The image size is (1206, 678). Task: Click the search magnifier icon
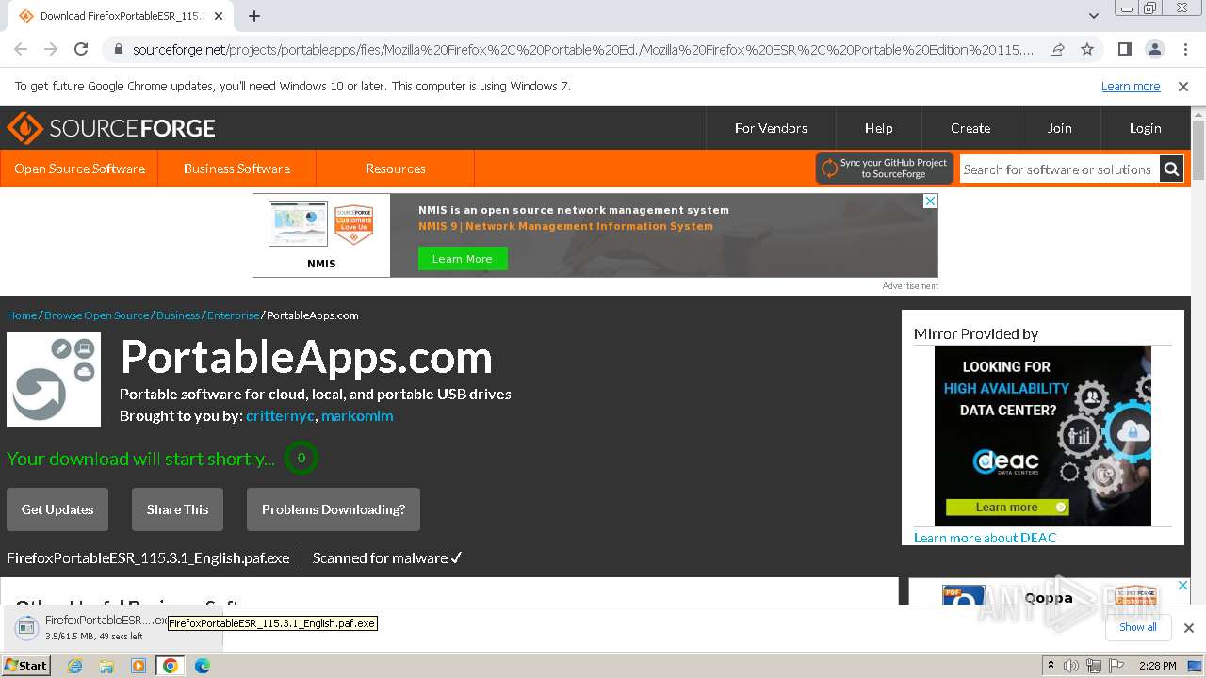point(1171,169)
